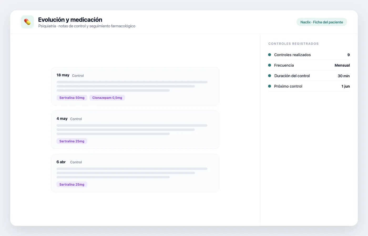Click the green dot beside Controles realizados

tap(269, 55)
